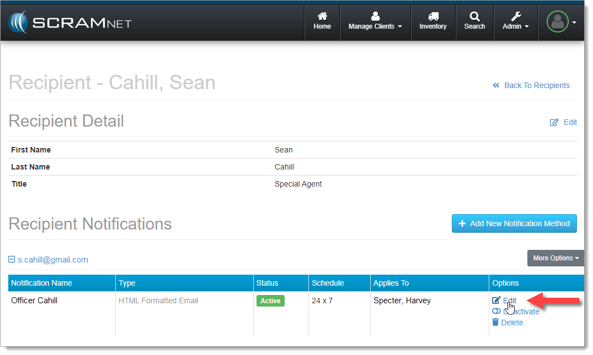The width and height of the screenshot is (593, 355).
Task: Open the Inventory truck icon
Action: (x=433, y=17)
